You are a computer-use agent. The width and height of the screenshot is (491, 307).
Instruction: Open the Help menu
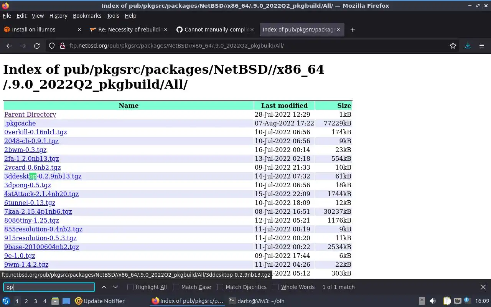point(130,16)
